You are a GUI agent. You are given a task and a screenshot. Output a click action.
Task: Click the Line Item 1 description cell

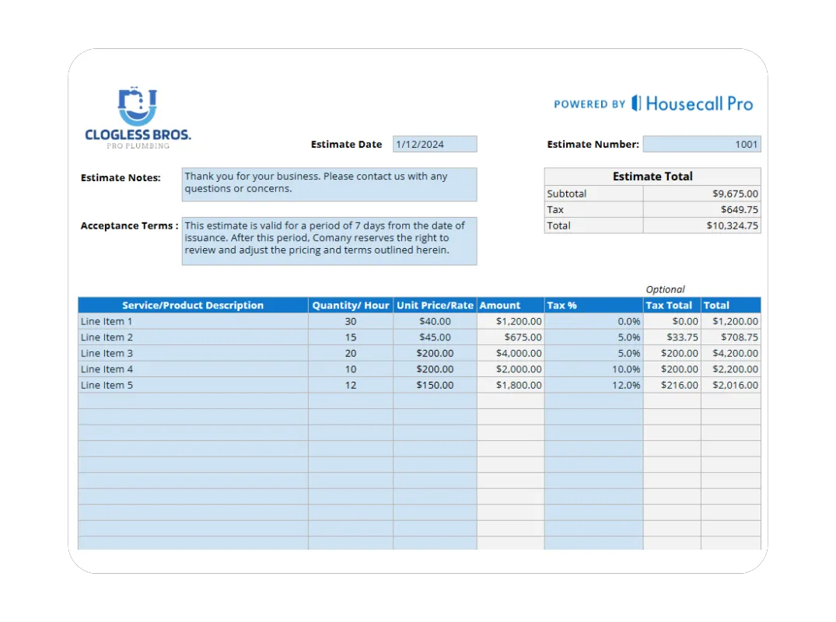pyautogui.click(x=107, y=321)
